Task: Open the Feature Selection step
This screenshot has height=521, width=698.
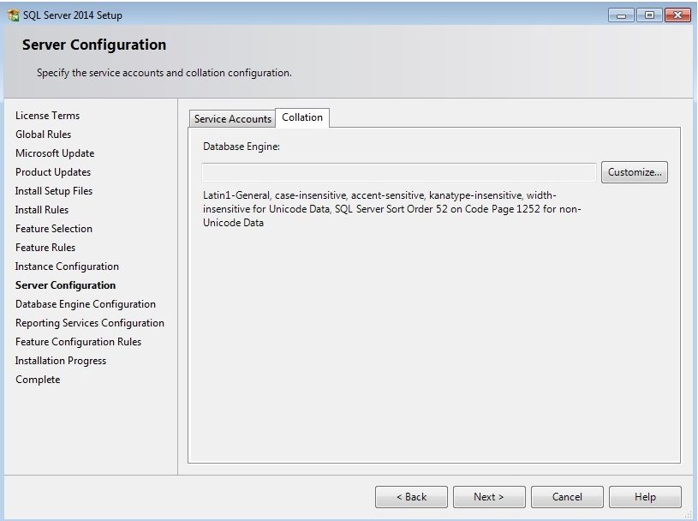Action: [54, 229]
